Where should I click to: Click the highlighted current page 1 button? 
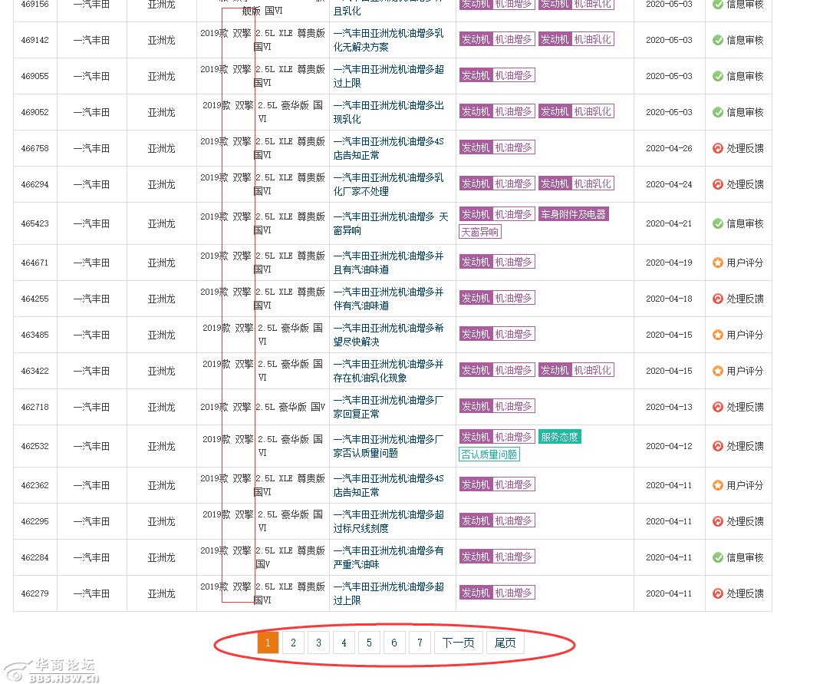point(268,643)
